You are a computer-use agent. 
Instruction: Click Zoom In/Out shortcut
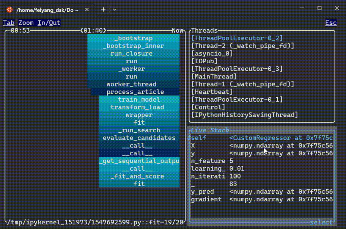(39, 23)
